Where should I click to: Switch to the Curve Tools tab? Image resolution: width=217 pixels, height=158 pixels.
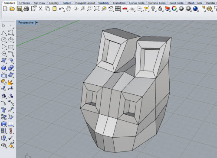click(137, 3)
